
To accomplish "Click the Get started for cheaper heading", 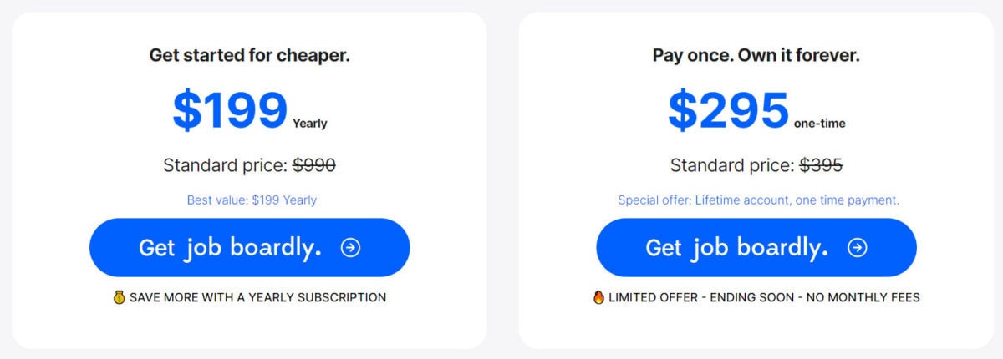I will coord(249,56).
